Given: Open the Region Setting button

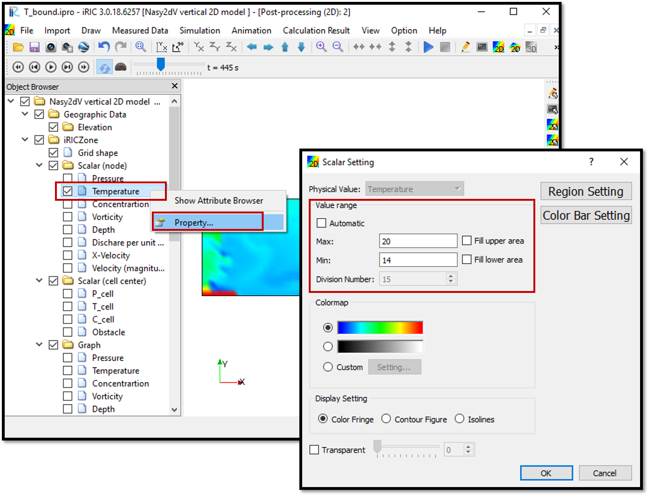Looking at the screenshot, I should [586, 191].
